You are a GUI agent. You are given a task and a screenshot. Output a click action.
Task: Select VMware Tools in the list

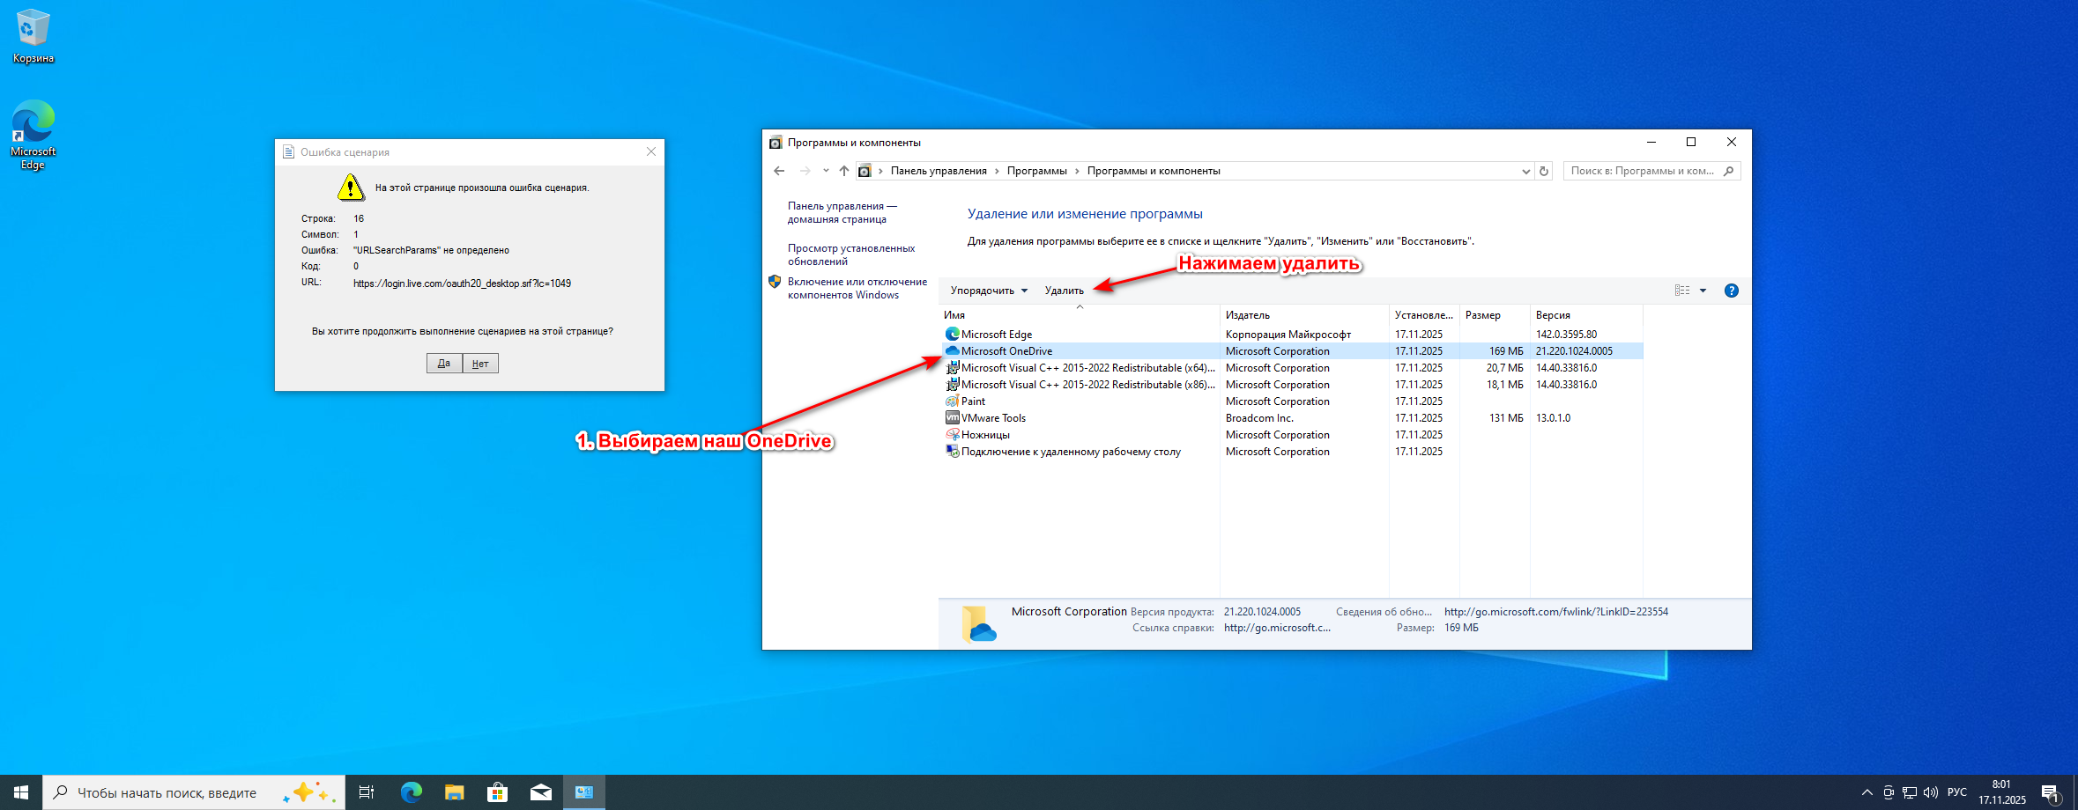click(993, 418)
